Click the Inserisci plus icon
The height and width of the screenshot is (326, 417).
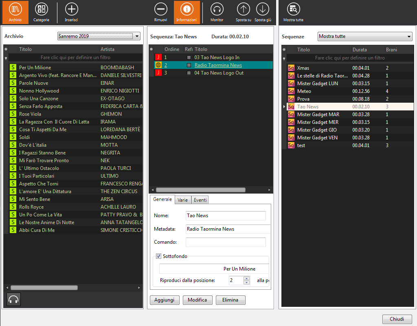[71, 10]
